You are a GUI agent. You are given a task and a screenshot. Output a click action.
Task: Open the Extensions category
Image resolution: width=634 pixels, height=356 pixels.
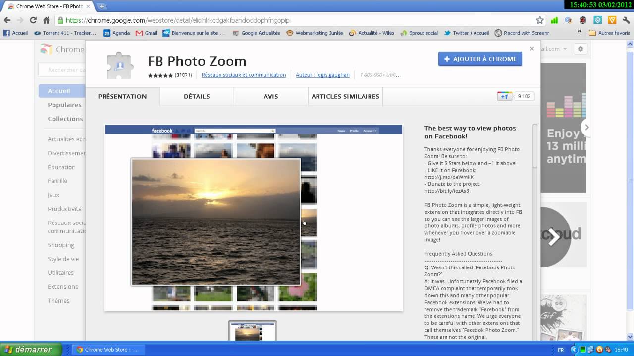pyautogui.click(x=63, y=286)
